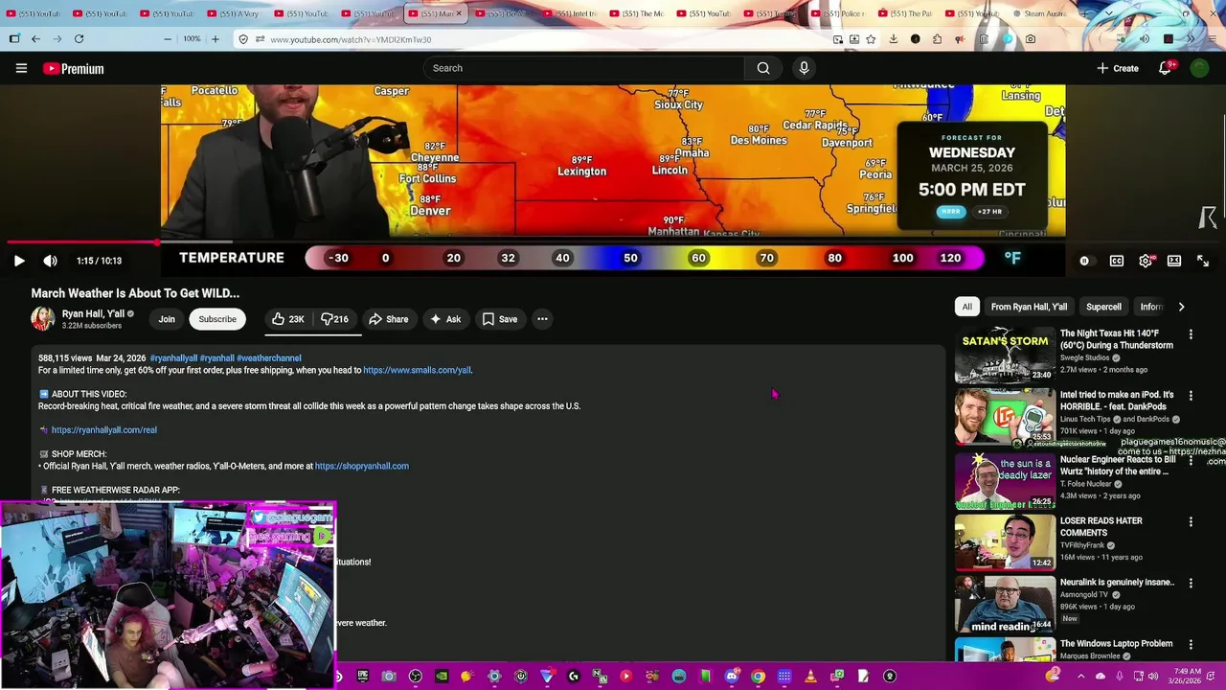Screen dimensions: 1226x690
Task: Bookmark this page with the star
Action: (x=871, y=39)
